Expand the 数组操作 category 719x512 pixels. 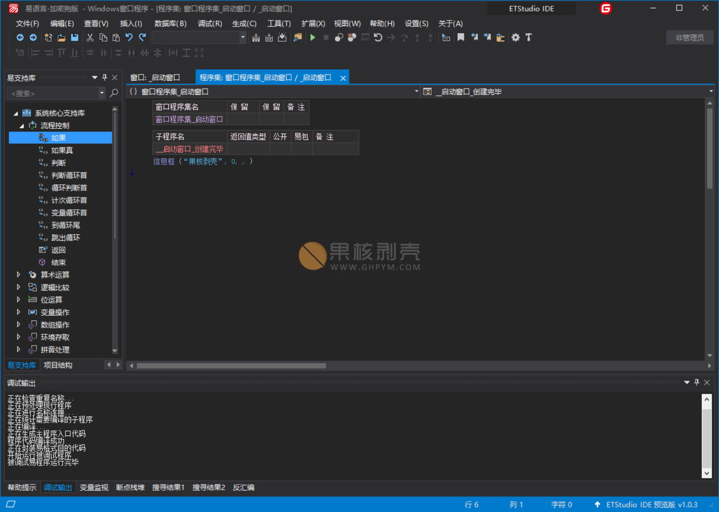[18, 325]
